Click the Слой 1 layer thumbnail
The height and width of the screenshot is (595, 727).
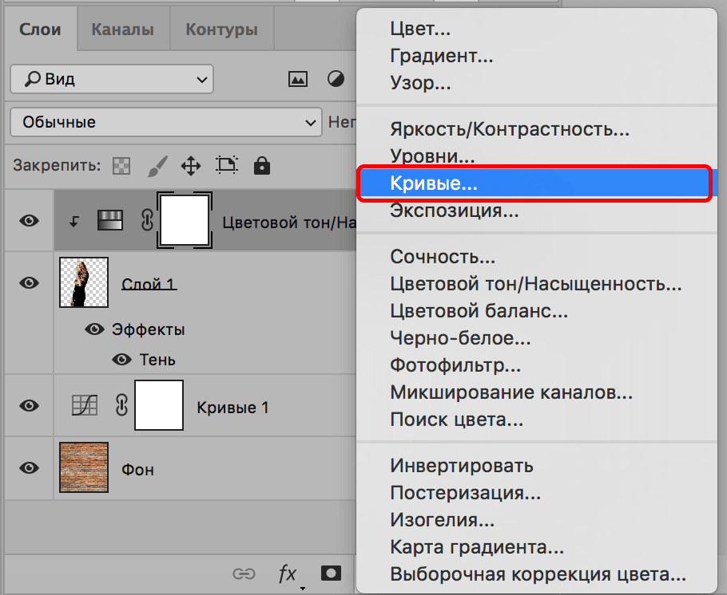pyautogui.click(x=84, y=283)
